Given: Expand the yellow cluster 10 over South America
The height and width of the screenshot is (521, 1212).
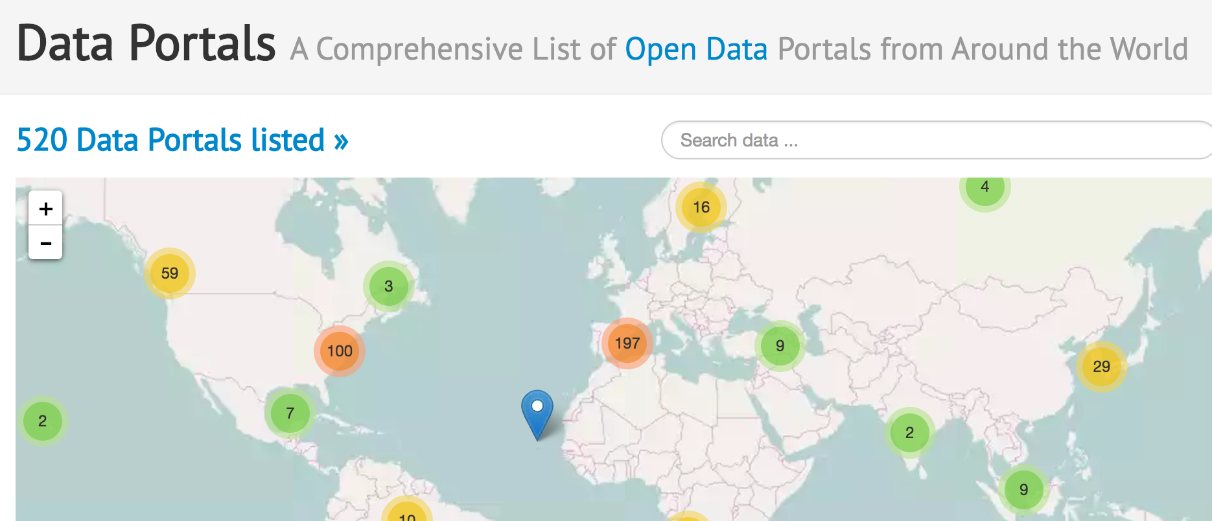Looking at the screenshot, I should click(x=407, y=509).
